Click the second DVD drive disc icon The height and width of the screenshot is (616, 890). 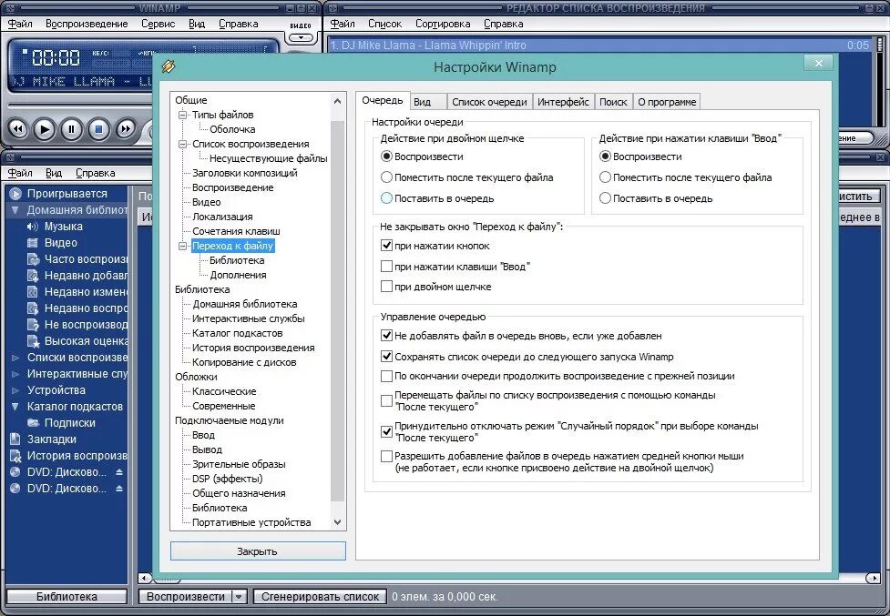coord(15,489)
